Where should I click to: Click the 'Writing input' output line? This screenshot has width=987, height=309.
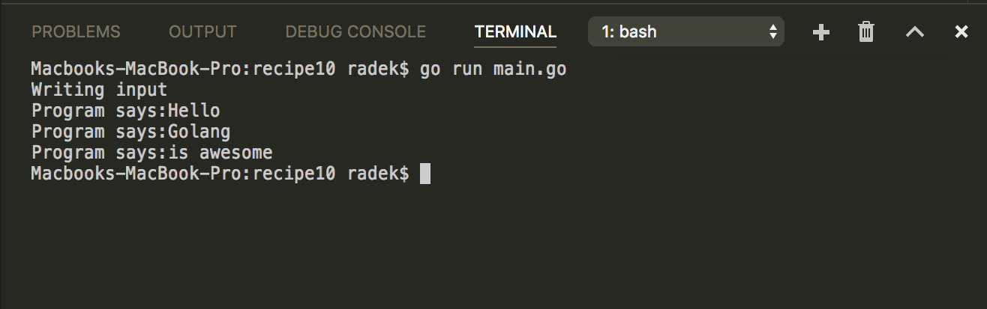click(x=99, y=91)
